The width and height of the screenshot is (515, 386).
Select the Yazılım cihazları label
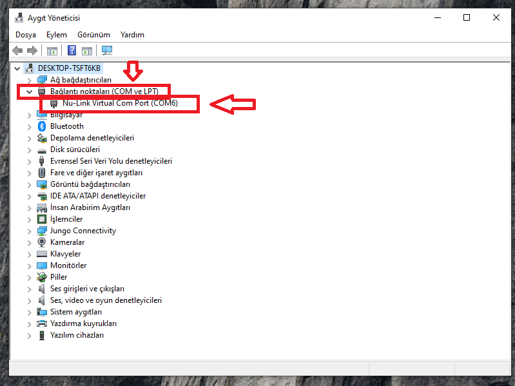click(x=77, y=335)
